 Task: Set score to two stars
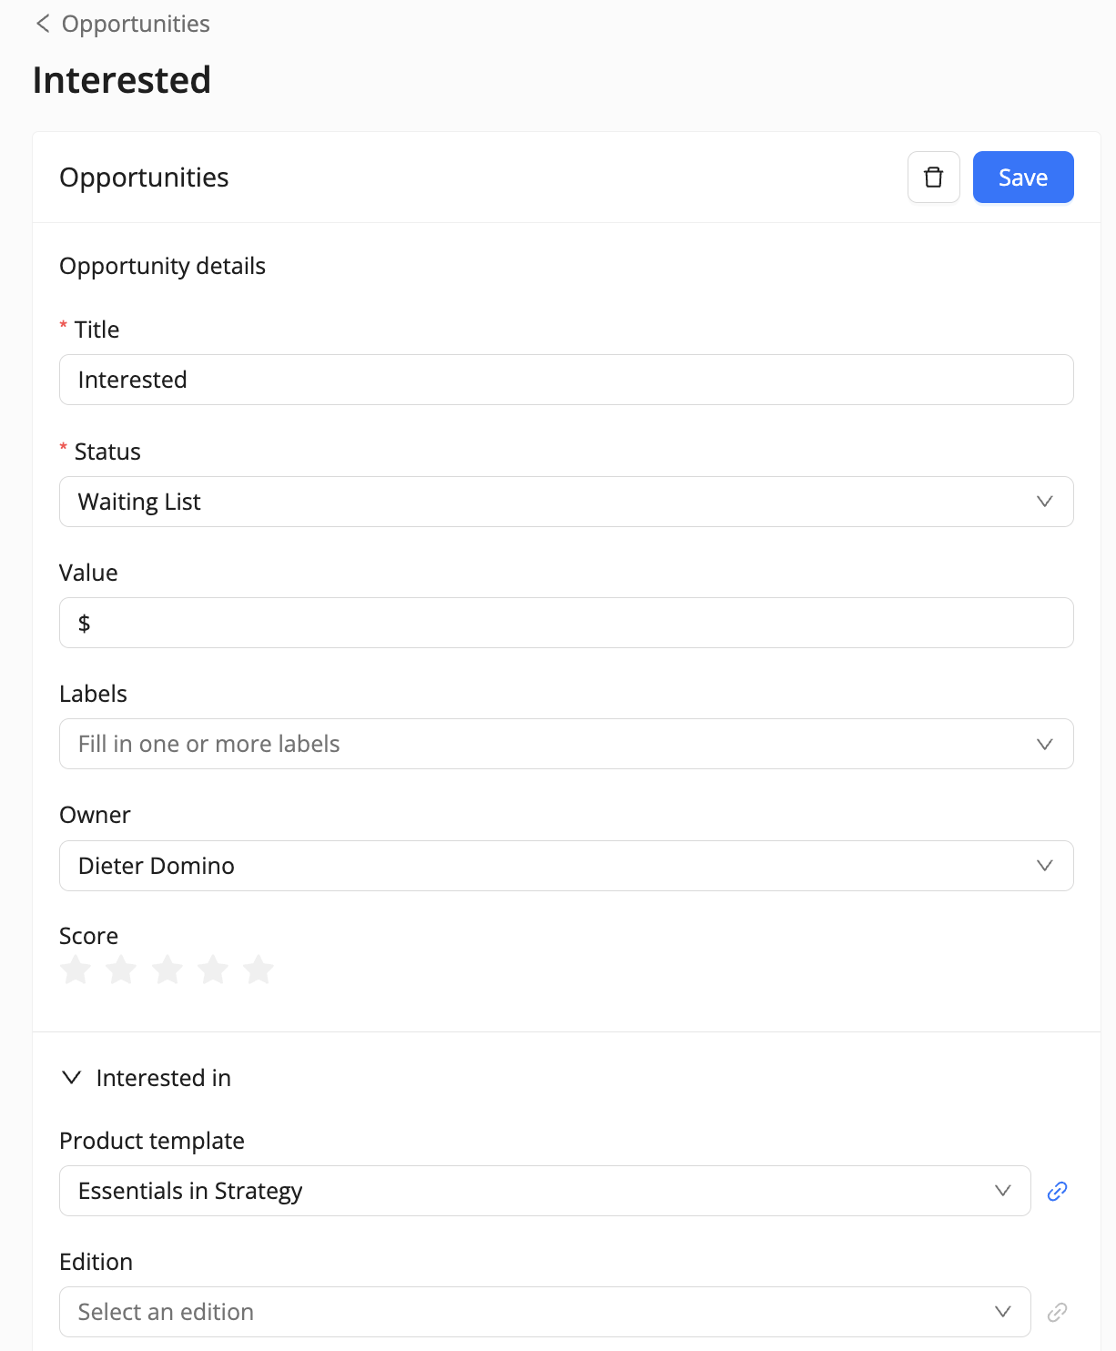[121, 970]
